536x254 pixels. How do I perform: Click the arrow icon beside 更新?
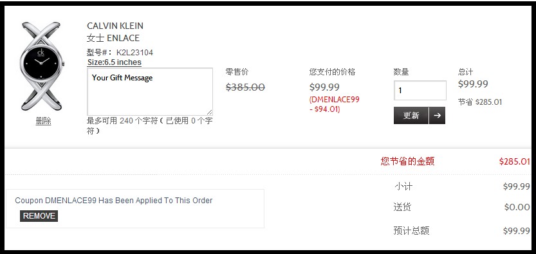coord(437,115)
